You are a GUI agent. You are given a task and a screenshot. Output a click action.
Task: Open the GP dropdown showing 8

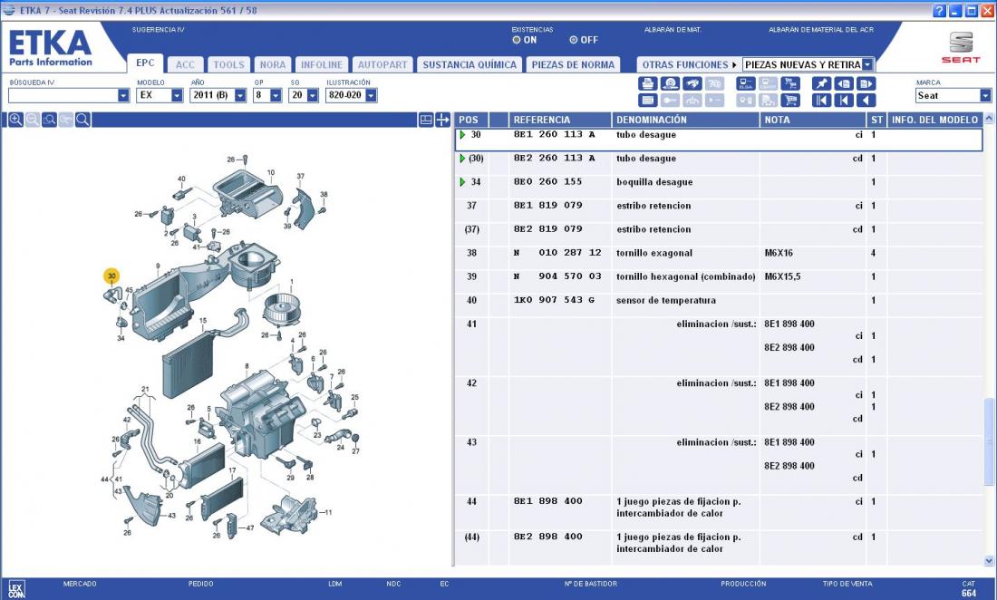(276, 95)
